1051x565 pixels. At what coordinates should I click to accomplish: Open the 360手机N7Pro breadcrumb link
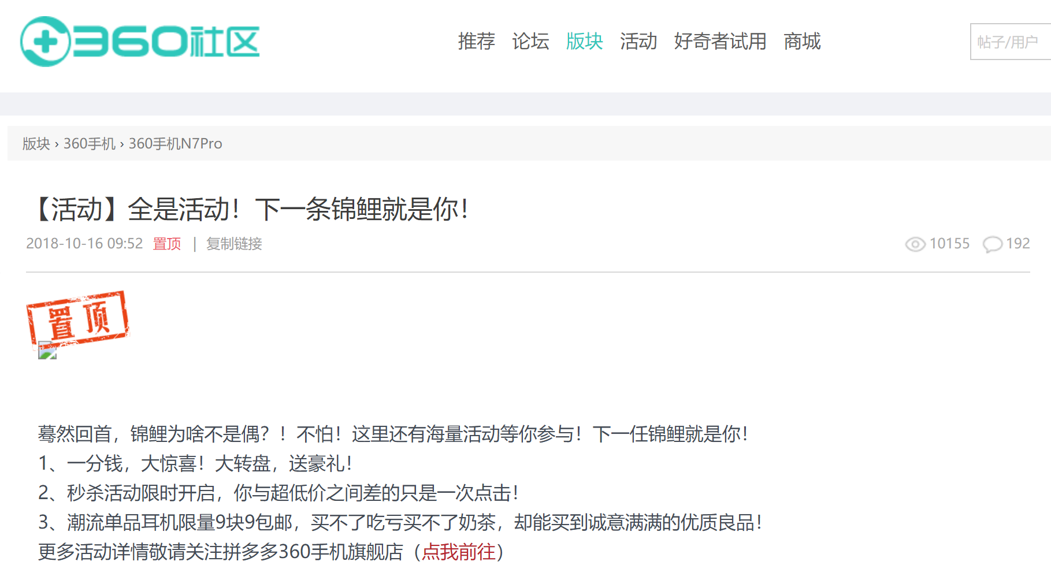click(x=175, y=144)
